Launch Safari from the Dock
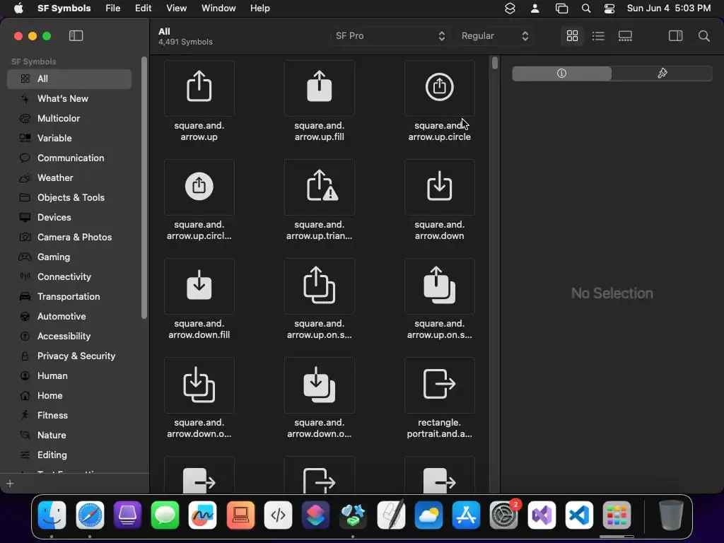This screenshot has height=543, width=724. tap(90, 515)
